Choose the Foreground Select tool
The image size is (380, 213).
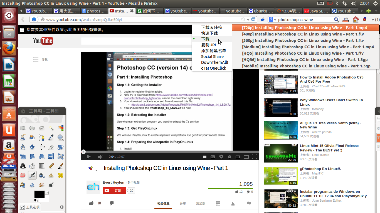point(32,138)
